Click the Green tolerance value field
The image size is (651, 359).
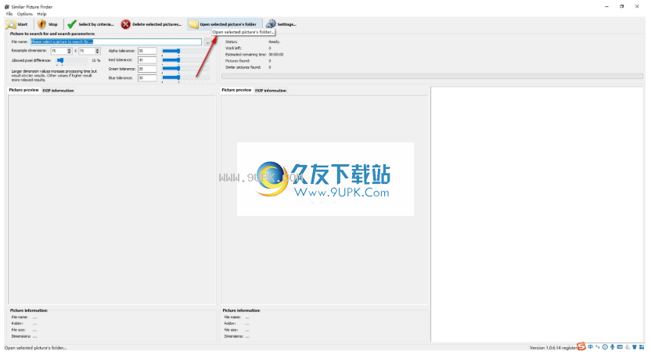click(x=147, y=69)
